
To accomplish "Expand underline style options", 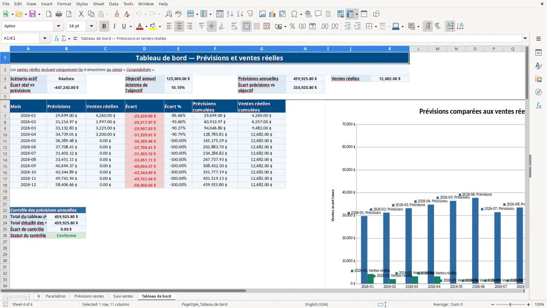I will click(130, 26).
